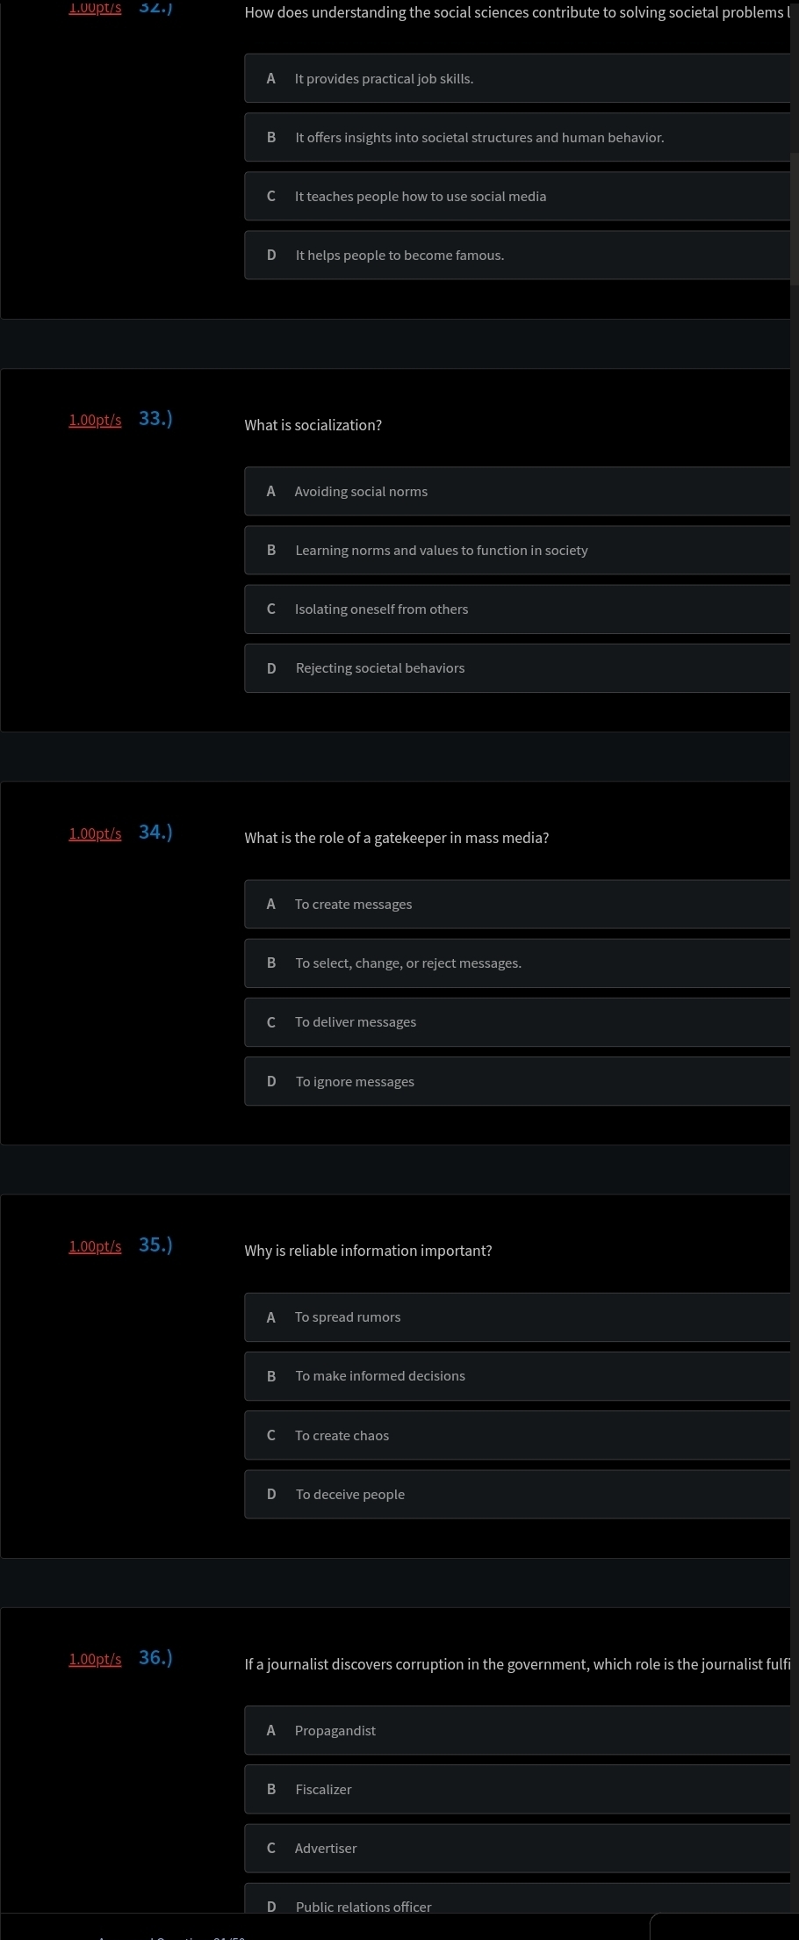Select 'Isolating oneself from others' option

517,609
